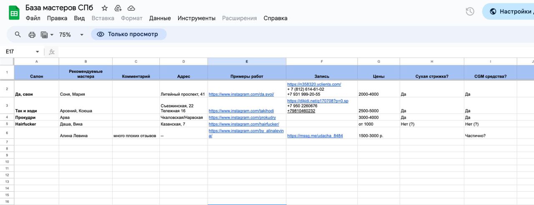Open the dikidi.net booking link

tap(317, 101)
